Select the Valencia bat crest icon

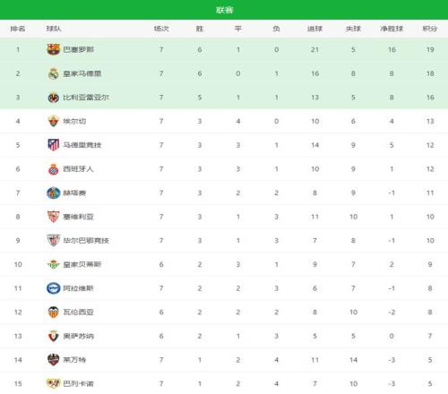pyautogui.click(x=54, y=313)
